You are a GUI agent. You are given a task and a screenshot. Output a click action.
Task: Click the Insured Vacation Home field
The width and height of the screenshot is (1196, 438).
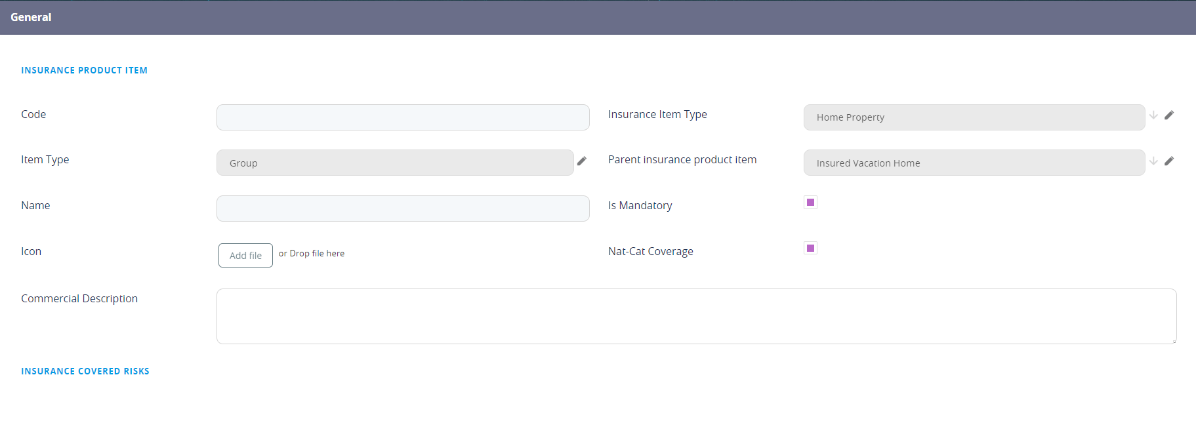pos(974,163)
